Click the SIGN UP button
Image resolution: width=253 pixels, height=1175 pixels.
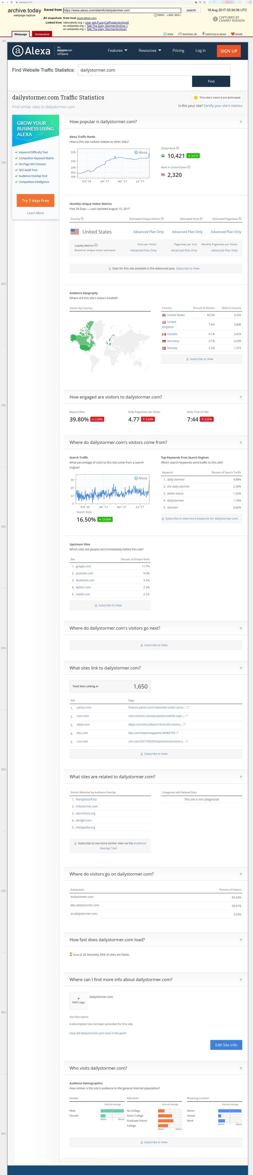(x=228, y=51)
